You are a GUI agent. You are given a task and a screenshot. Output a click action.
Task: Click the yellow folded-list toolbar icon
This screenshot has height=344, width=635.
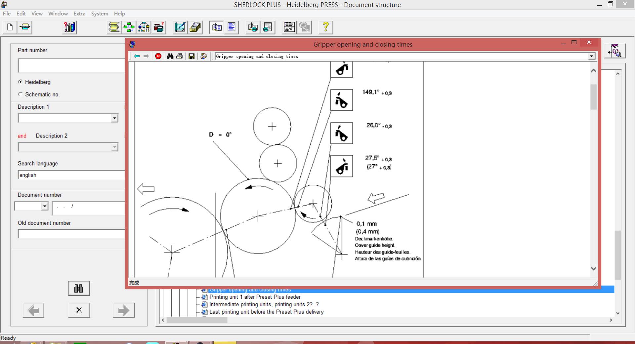114,27
